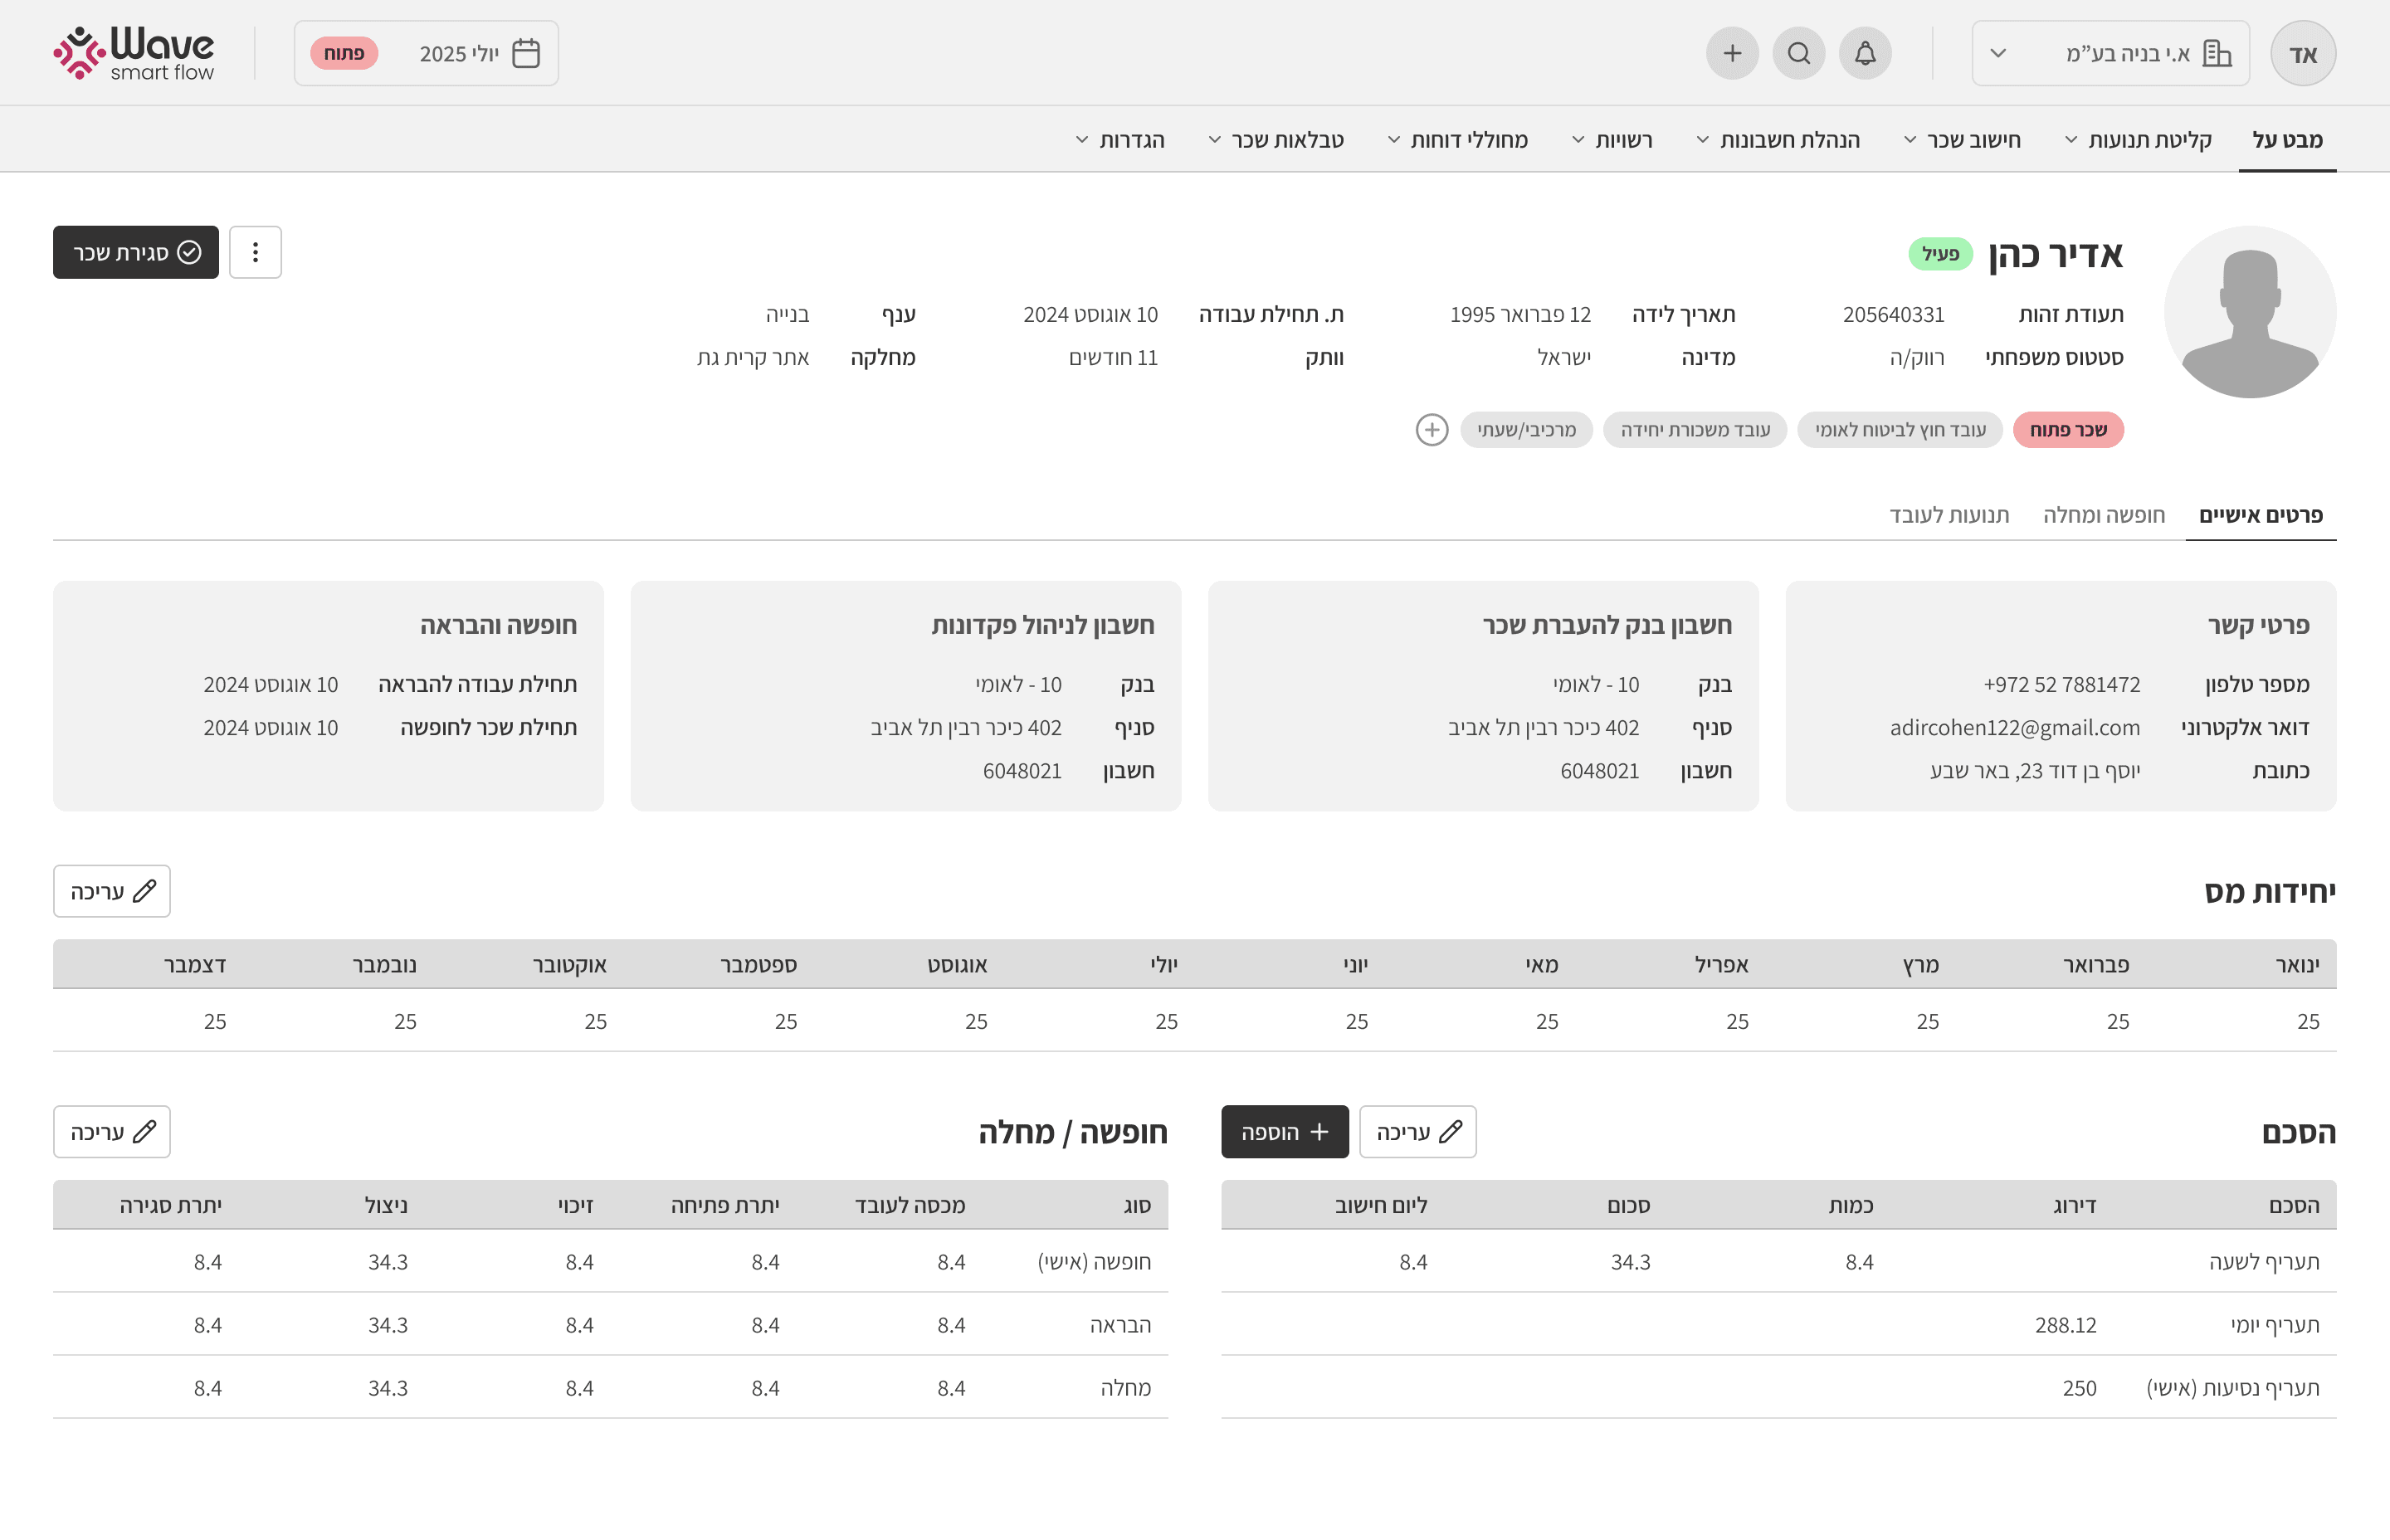Click the אז user avatar circle
This screenshot has height=1540, width=2390.
[2302, 54]
